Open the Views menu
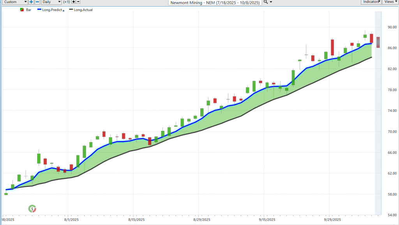This screenshot has width=399, height=225. tap(390, 2)
